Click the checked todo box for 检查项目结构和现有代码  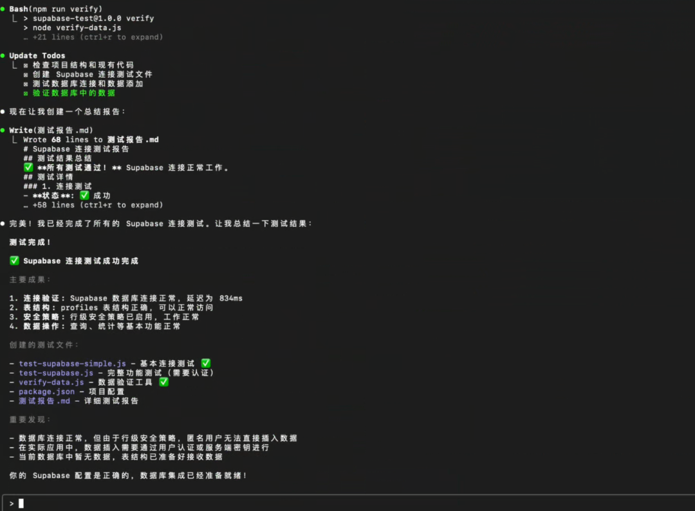tap(26, 65)
